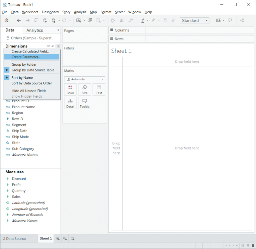Open the Pause Auto Updates dropdown arrow
Screen dimensions: 256x249
(59, 21)
